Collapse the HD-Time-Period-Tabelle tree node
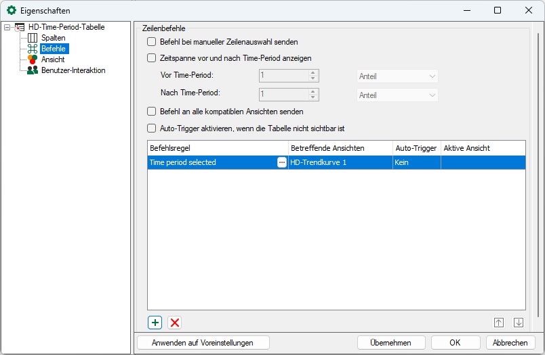Viewport: 545px width, 355px height. point(7,28)
